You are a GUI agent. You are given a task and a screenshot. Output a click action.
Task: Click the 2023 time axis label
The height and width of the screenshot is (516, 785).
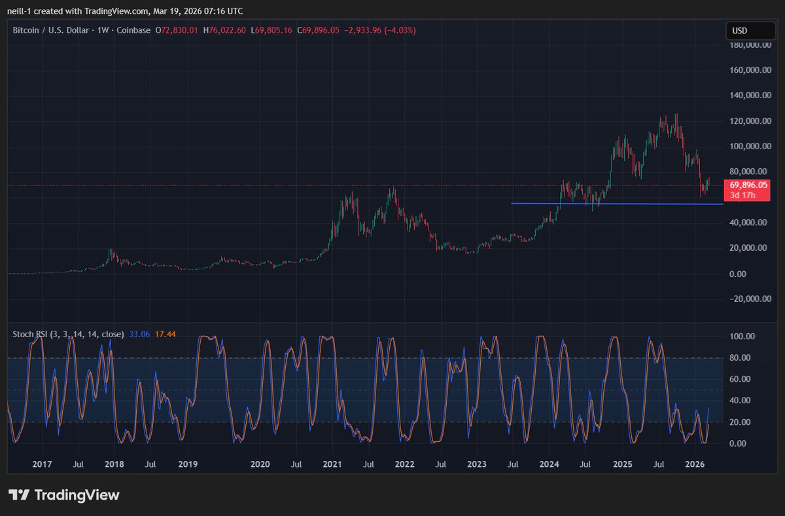coord(477,464)
